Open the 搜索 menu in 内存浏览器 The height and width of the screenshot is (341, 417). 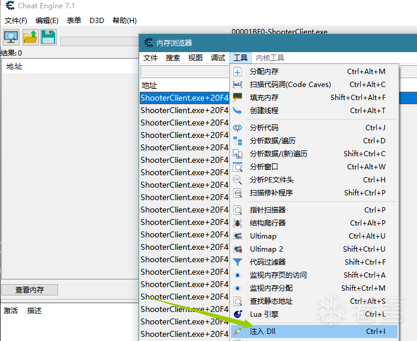[x=173, y=57]
